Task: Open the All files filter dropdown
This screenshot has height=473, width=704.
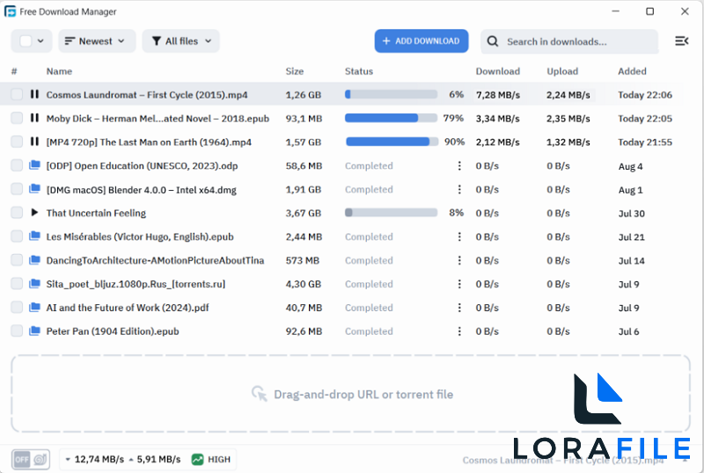Action: pos(181,41)
